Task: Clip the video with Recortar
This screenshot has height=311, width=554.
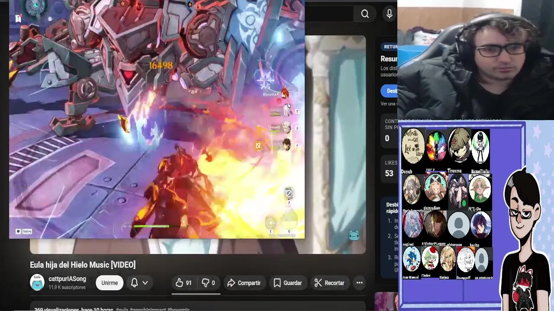Action: coord(329,283)
